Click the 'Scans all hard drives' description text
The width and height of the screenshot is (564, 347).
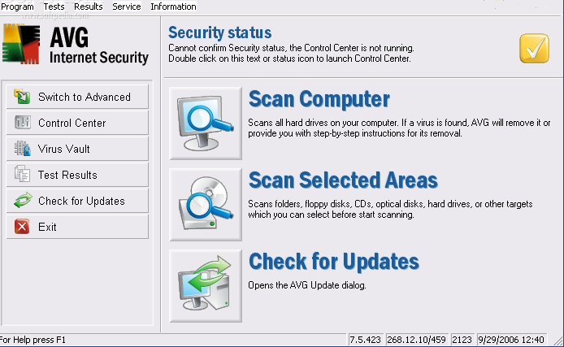click(399, 128)
